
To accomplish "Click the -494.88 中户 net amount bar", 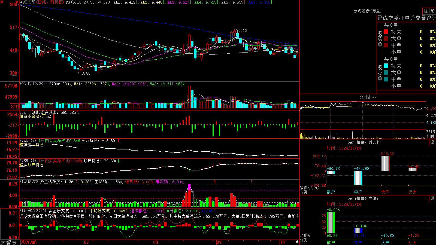I will coord(358,178).
